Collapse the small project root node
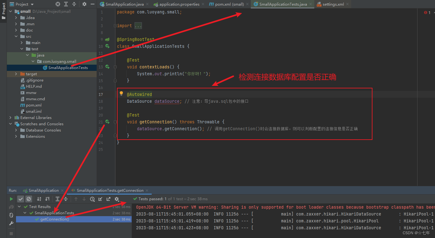 pos(10,12)
